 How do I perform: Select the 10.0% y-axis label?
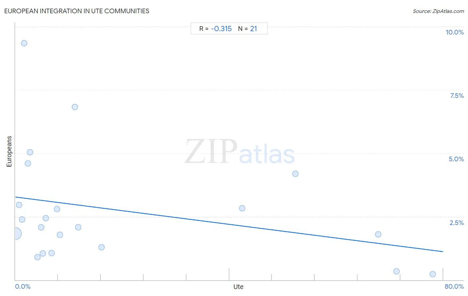[x=455, y=32]
